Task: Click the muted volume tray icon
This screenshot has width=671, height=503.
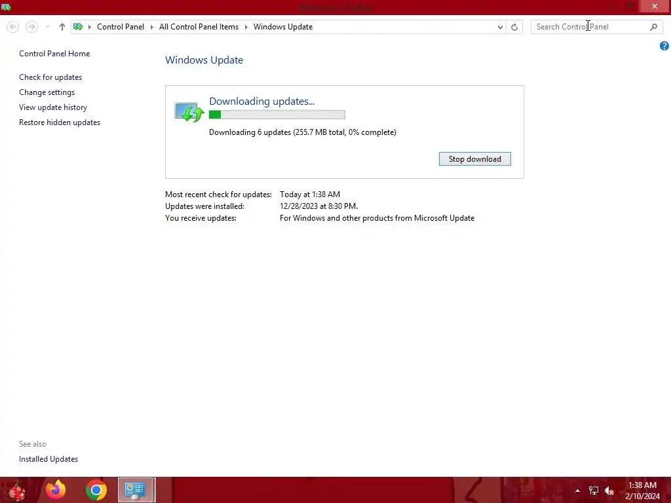Action: (x=609, y=491)
